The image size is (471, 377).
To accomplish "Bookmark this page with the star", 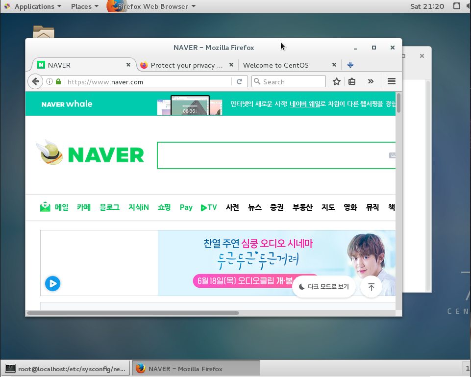I will click(x=336, y=81).
